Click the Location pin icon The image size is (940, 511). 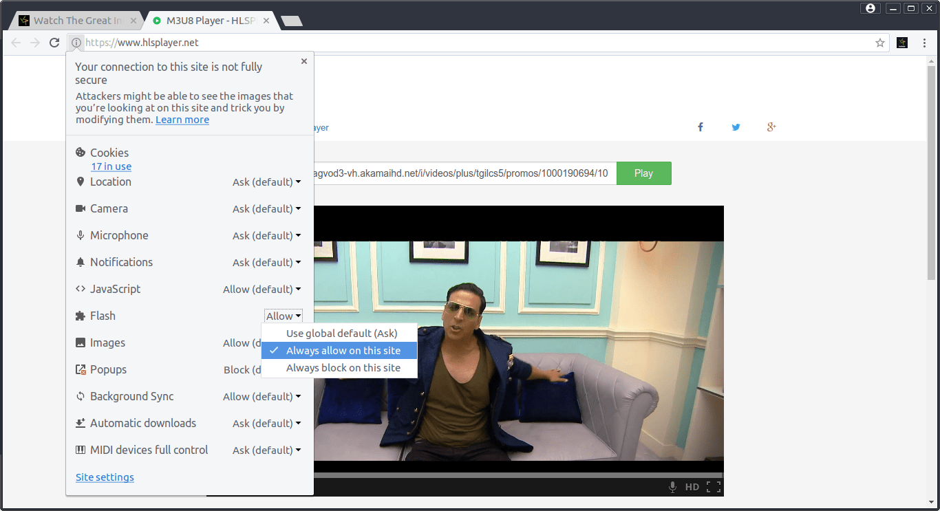click(x=81, y=182)
